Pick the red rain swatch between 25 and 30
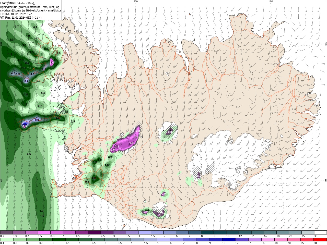Screen dimensions: 327x245 (x=307, y=240)
